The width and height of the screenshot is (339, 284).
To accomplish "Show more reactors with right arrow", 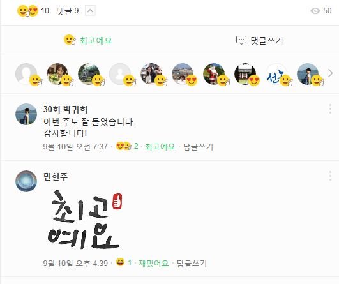I will 330,73.
